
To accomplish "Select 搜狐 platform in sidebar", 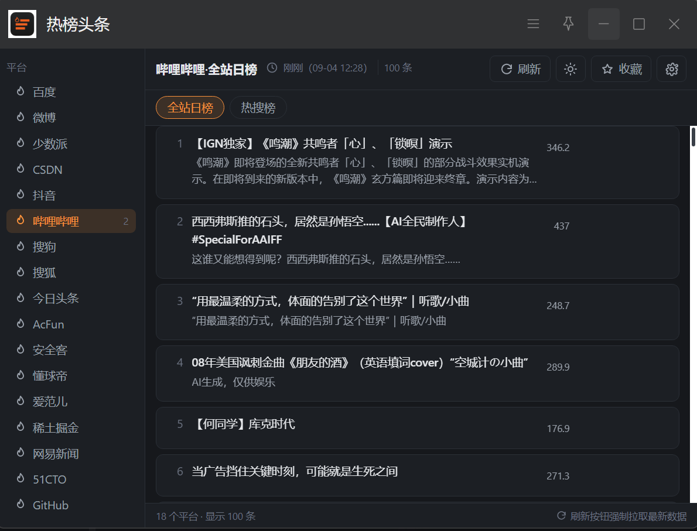I will (71, 272).
